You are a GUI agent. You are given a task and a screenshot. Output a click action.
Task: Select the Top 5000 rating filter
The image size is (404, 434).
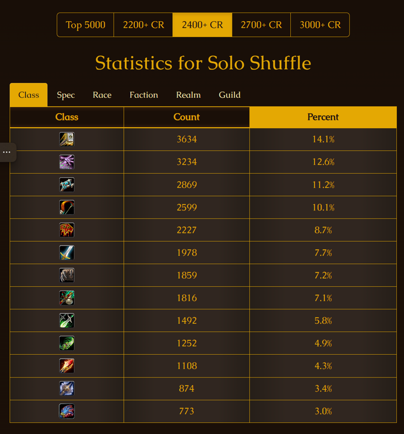coord(85,25)
